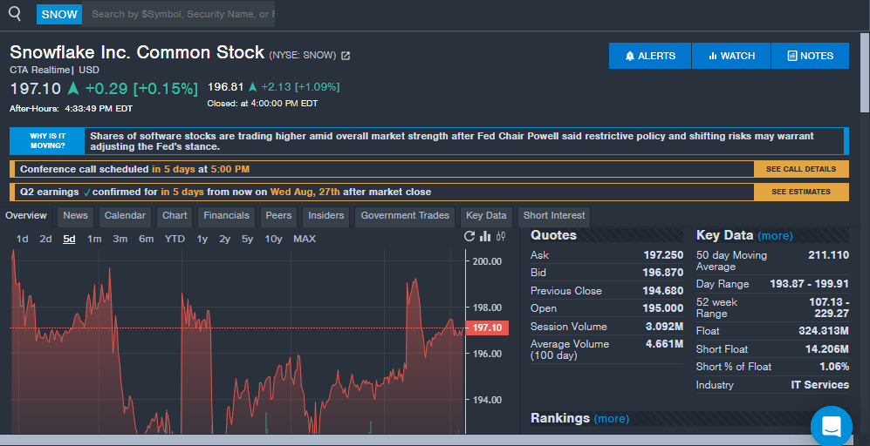Screen dimensions: 870x446
Task: Refresh the chart with the reload icon
Action: click(x=469, y=237)
